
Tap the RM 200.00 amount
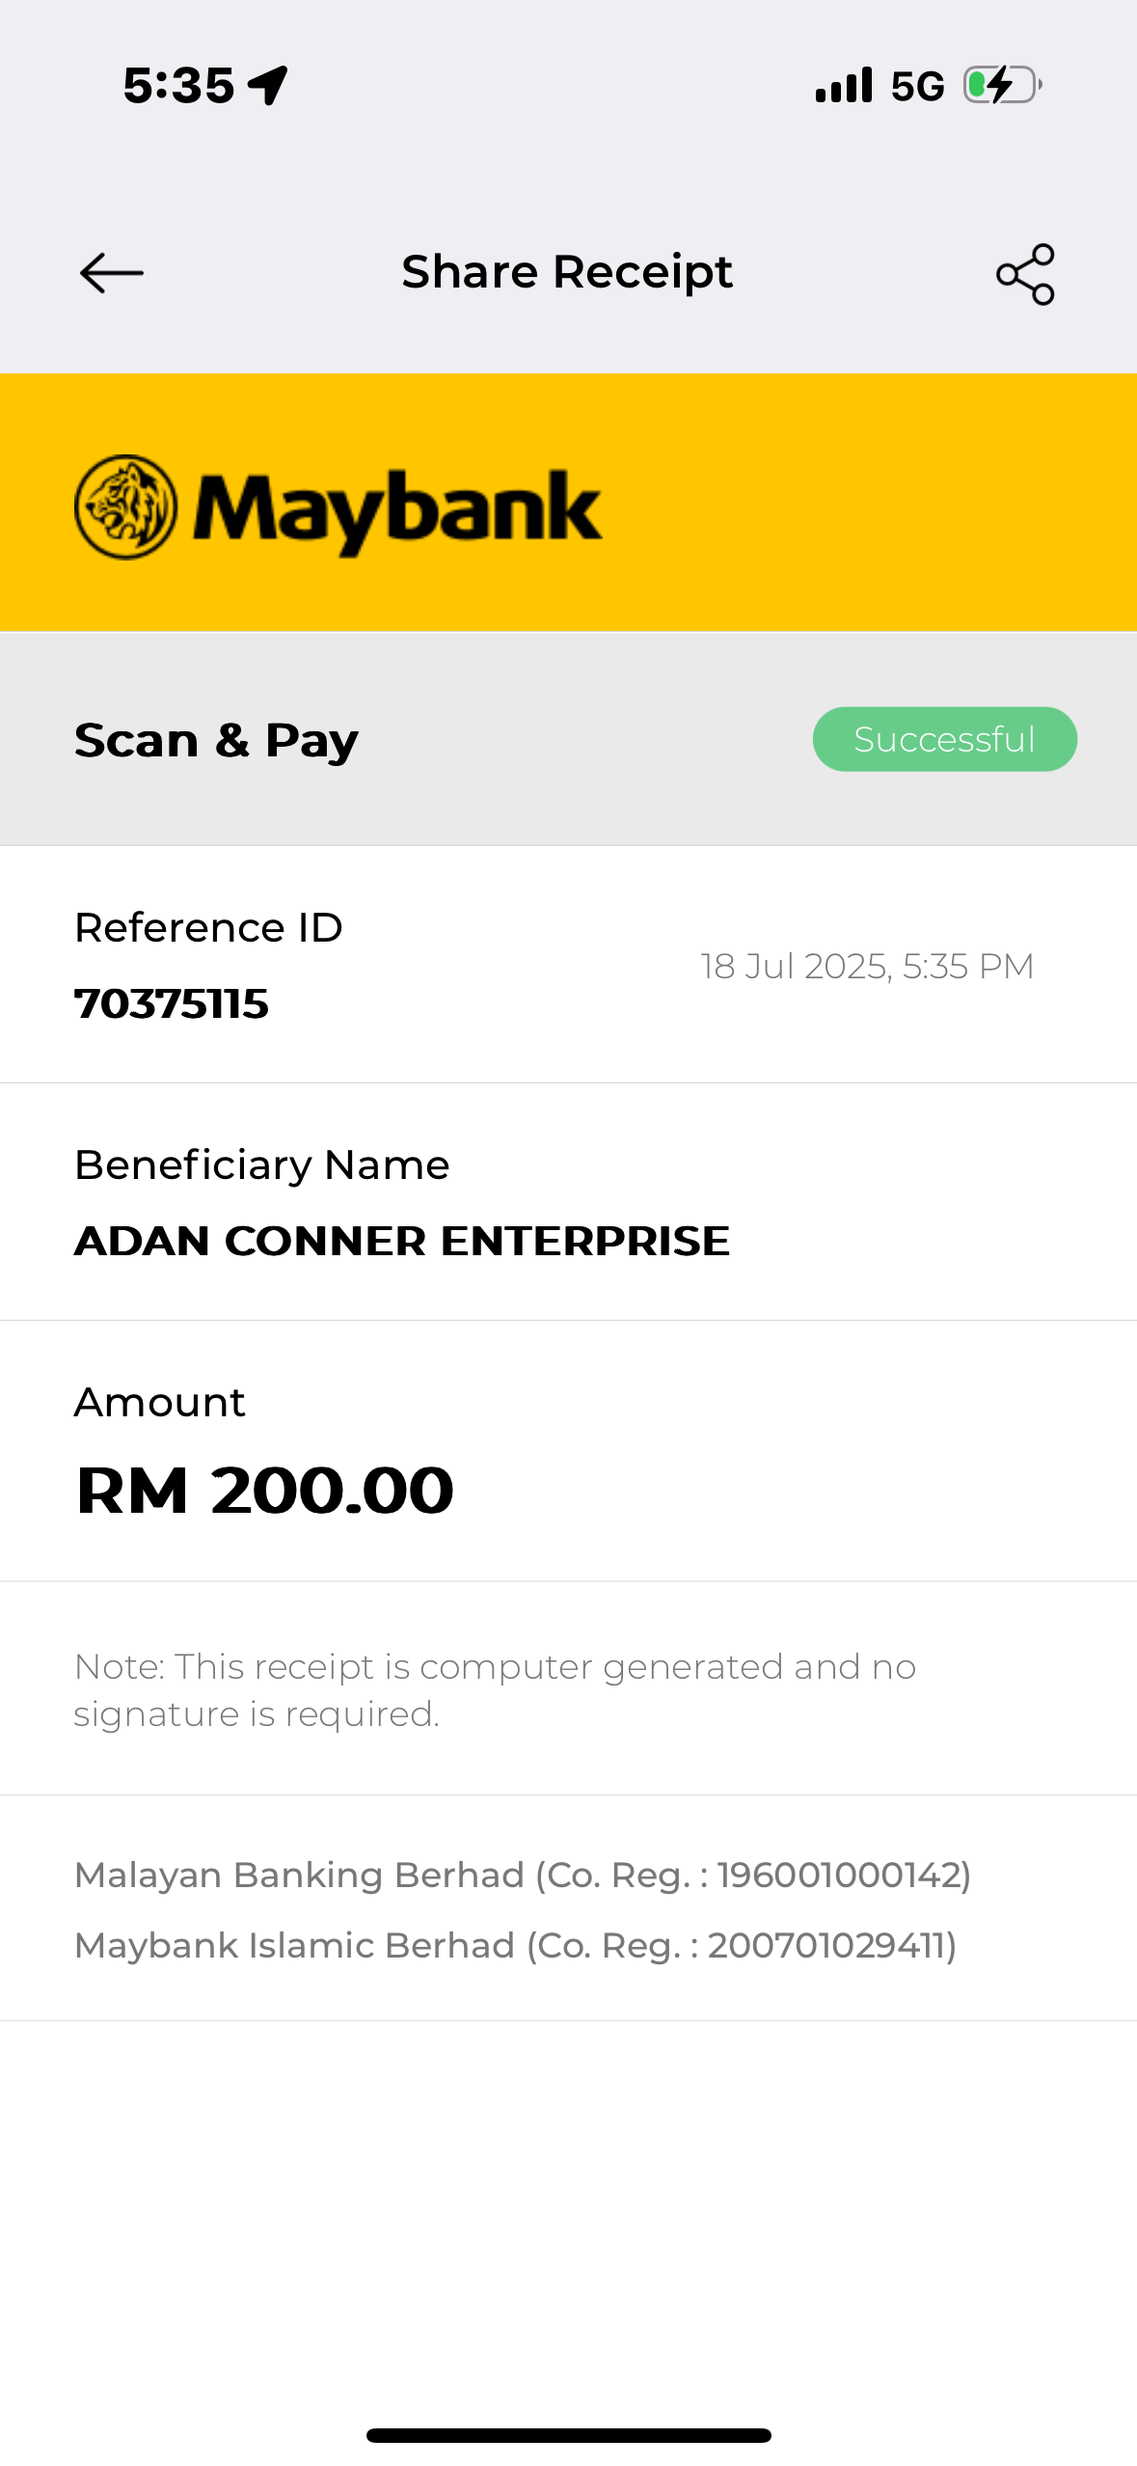[264, 1490]
